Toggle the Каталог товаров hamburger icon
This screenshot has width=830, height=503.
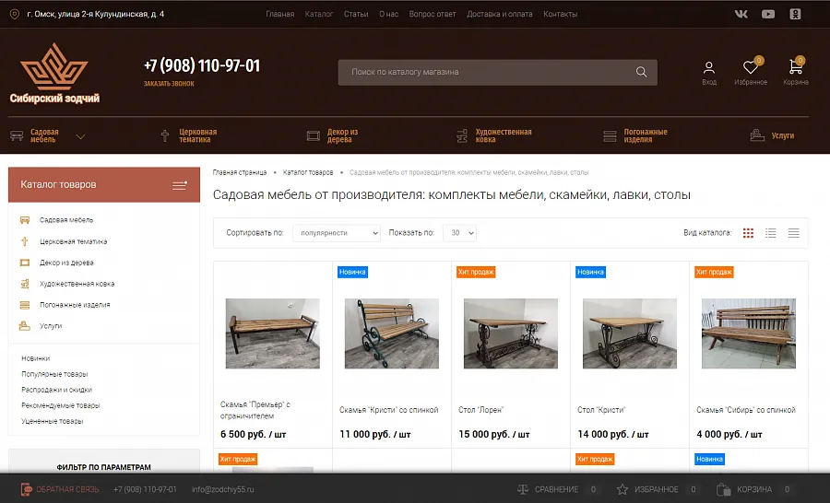[x=180, y=185]
